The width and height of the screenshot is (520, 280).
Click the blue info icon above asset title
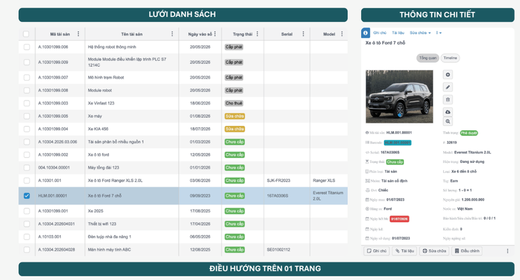pyautogui.click(x=365, y=33)
